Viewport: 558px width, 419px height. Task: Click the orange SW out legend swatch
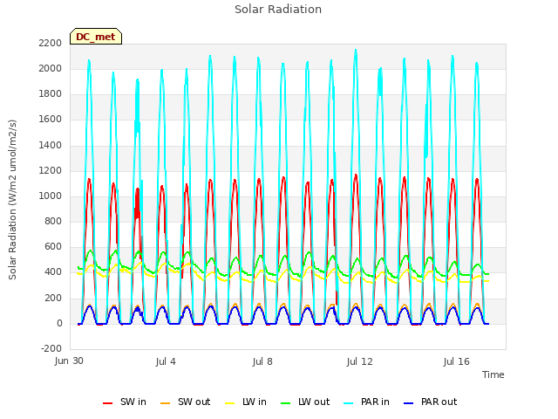(x=165, y=403)
